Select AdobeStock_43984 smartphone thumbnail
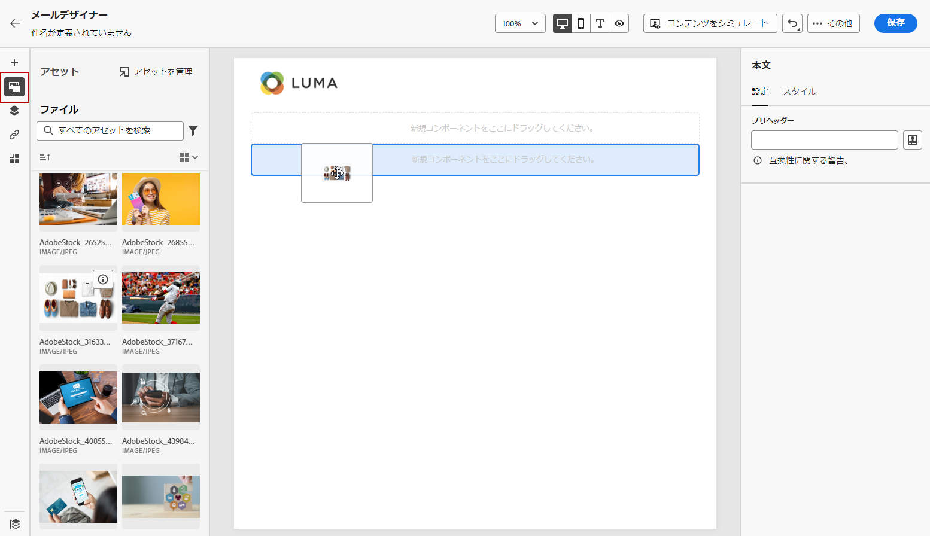Screen dimensions: 930x536 click(161, 397)
